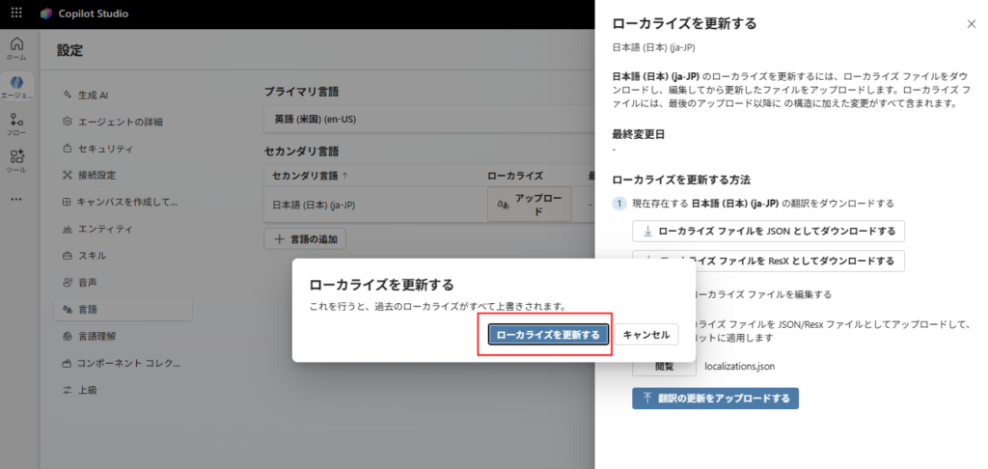Open the app launcher waffle icon
The height and width of the screenshot is (469, 988).
click(16, 14)
